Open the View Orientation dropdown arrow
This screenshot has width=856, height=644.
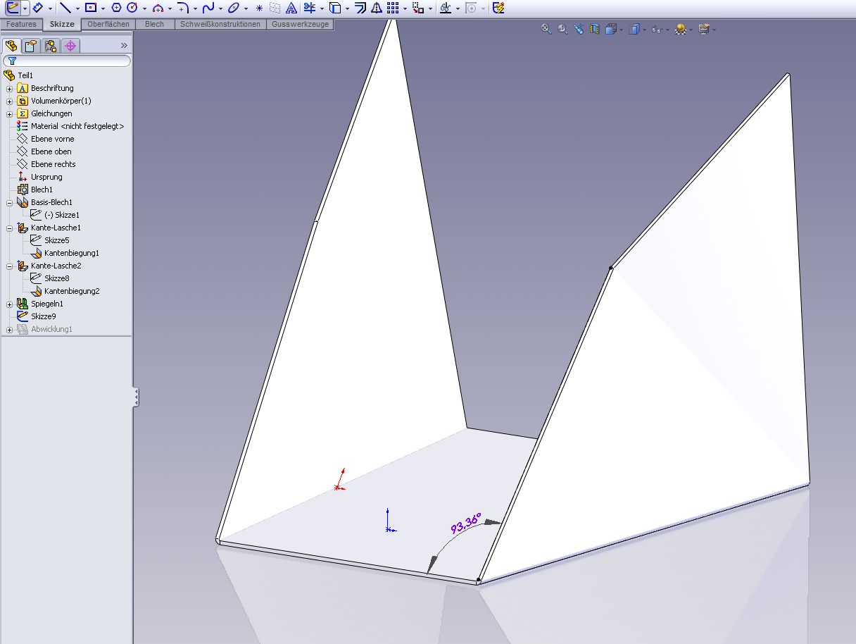621,30
